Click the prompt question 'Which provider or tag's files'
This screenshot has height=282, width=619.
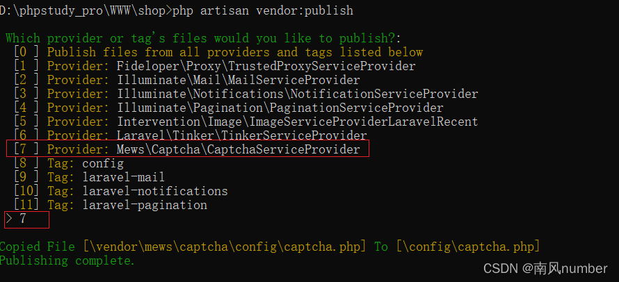[203, 39]
